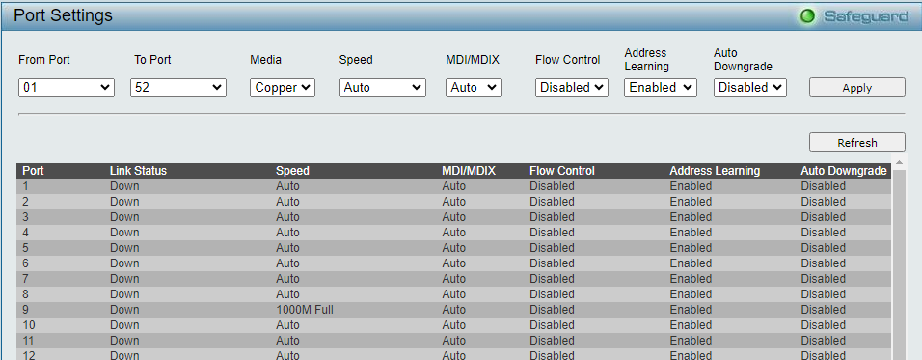Click the Port column header
This screenshot has height=360, width=922.
click(x=33, y=171)
